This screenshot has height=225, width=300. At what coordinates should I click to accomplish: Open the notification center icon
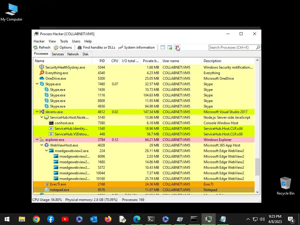pyautogui.click(x=291, y=219)
